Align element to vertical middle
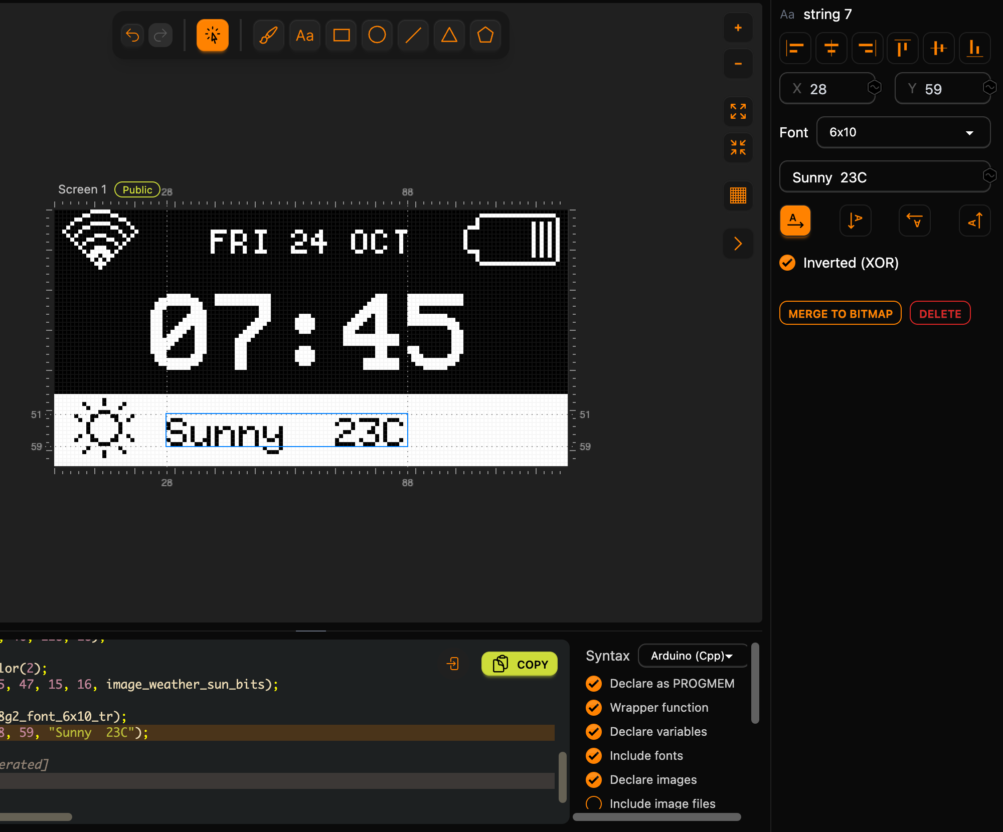The image size is (1003, 832). pyautogui.click(x=939, y=48)
